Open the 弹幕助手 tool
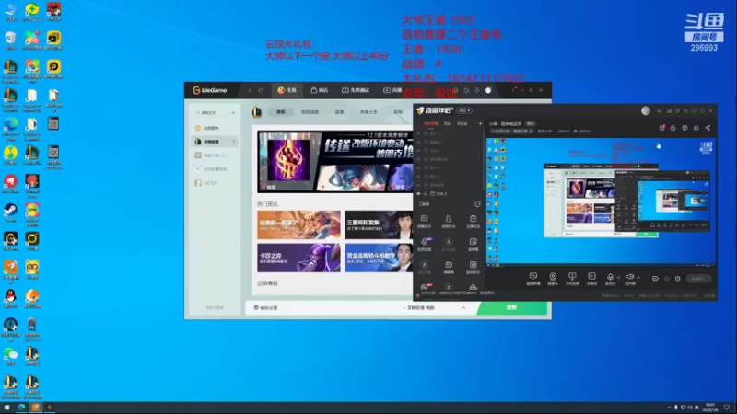 [425, 222]
